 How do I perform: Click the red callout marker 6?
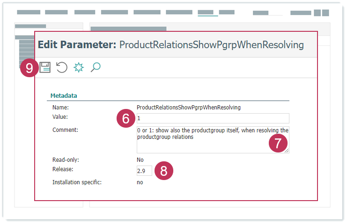coord(126,119)
